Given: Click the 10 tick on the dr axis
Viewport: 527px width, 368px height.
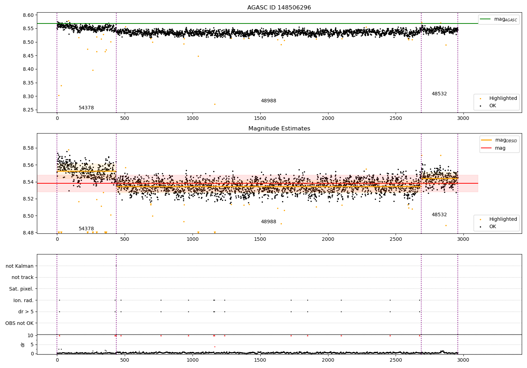Looking at the screenshot, I should [31, 335].
